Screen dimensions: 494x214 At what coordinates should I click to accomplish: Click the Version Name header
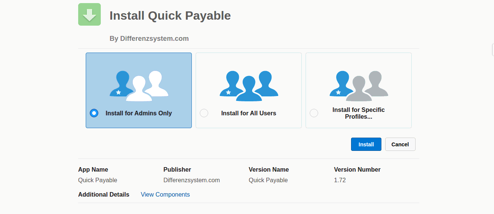pyautogui.click(x=269, y=169)
